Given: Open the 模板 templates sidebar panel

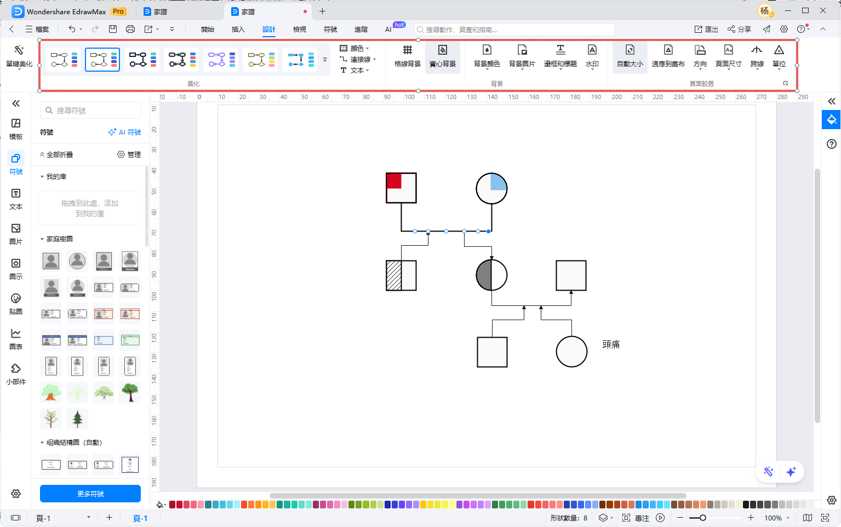Looking at the screenshot, I should [16, 129].
